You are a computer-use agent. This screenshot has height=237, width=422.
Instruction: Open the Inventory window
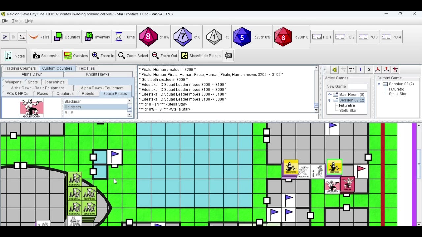pos(97,37)
